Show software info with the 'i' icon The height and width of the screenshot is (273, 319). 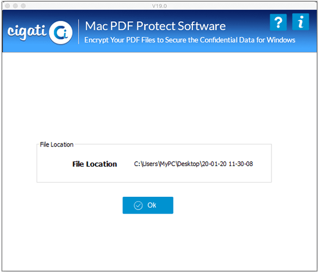[301, 22]
